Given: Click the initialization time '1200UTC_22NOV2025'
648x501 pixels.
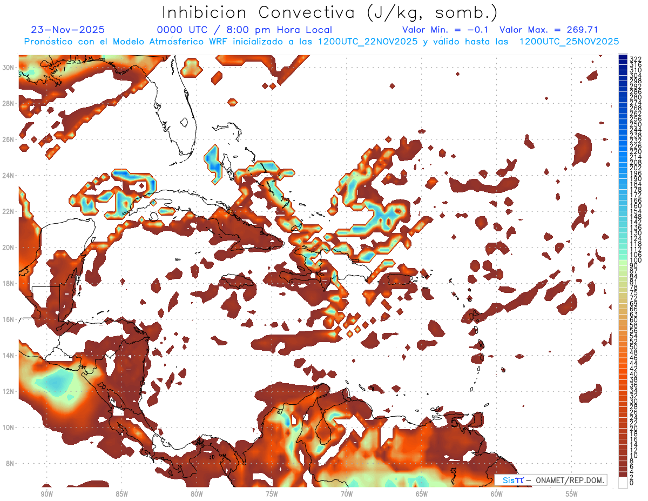Looking at the screenshot, I should click(368, 42).
